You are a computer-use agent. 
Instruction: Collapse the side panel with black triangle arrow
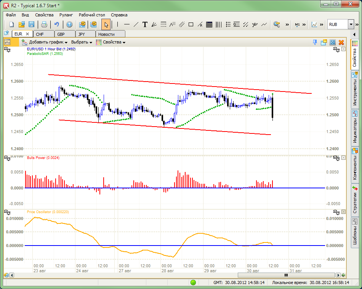(354, 35)
